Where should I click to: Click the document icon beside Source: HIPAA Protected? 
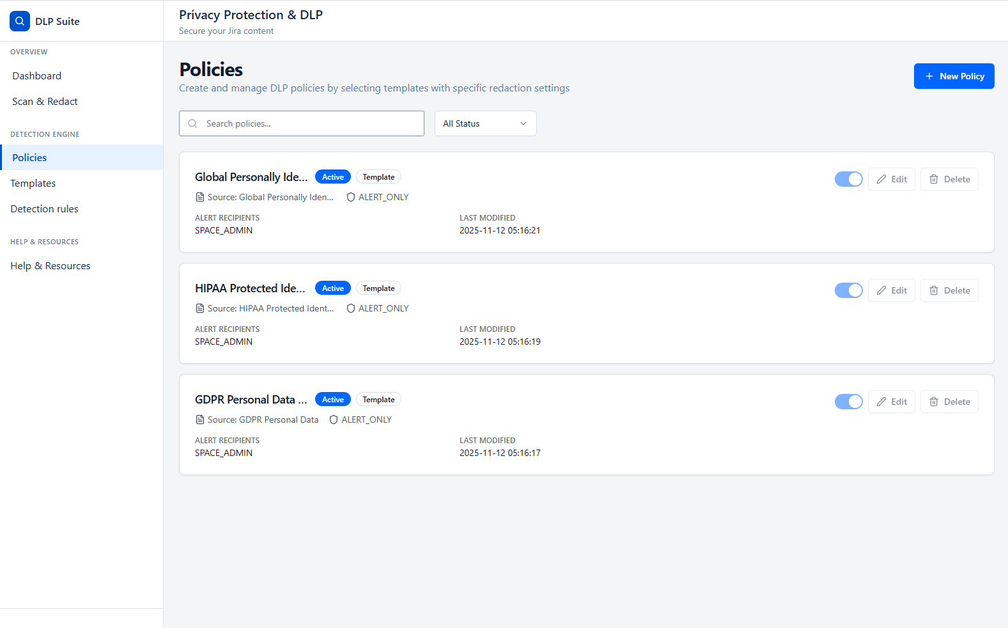(200, 308)
